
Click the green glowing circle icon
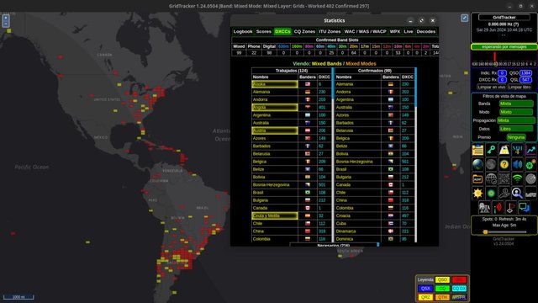[x=491, y=193]
